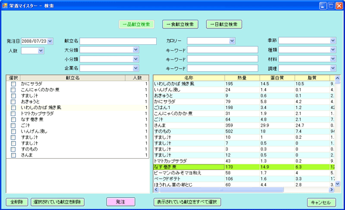Image resolution: width=345 pixels, height=210 pixels.
Task: Click the table's scroll up arrow
Action: [x=337, y=78]
